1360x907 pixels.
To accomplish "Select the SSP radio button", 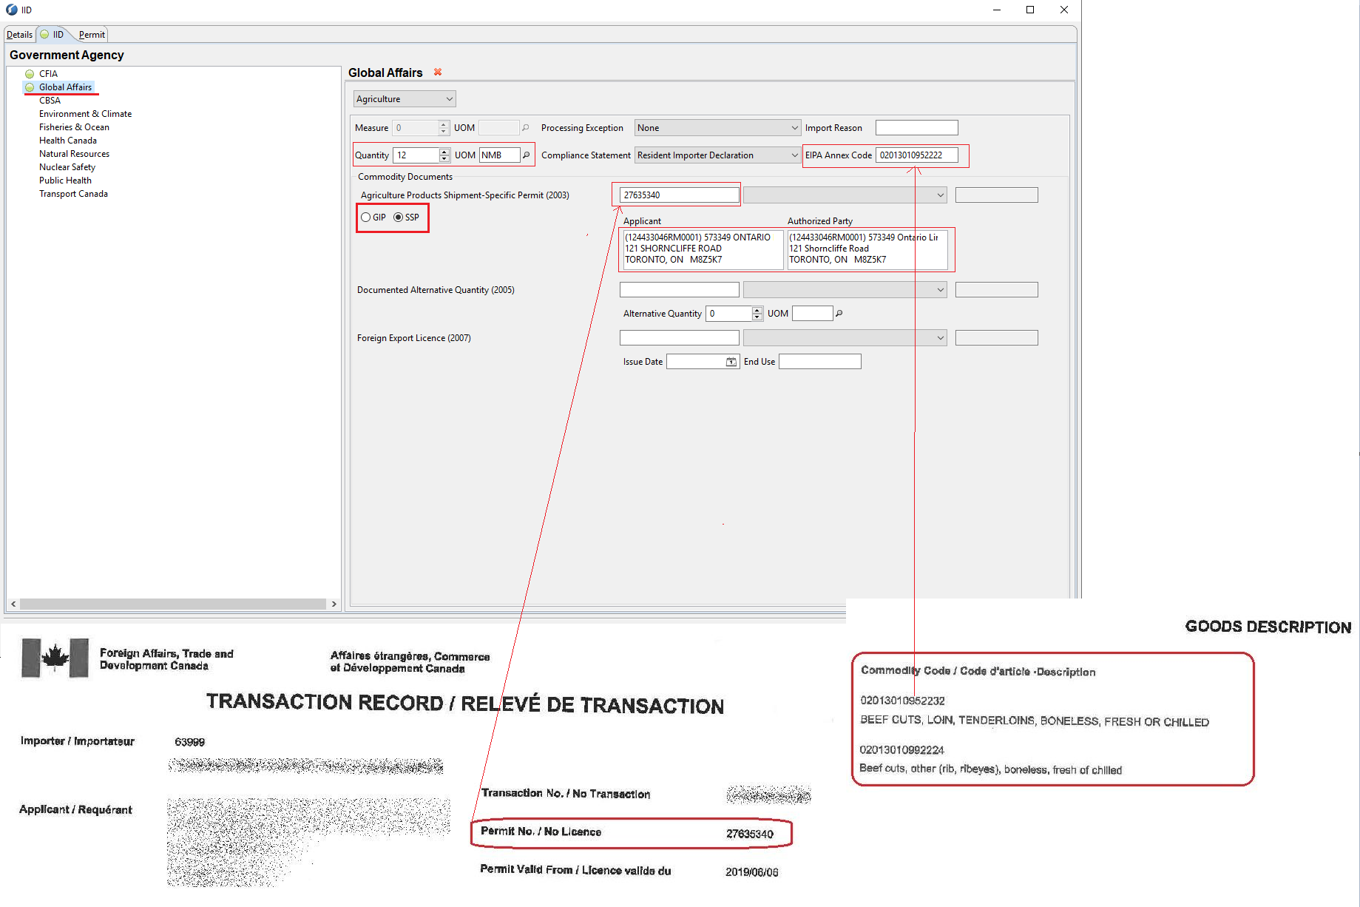I will point(399,218).
